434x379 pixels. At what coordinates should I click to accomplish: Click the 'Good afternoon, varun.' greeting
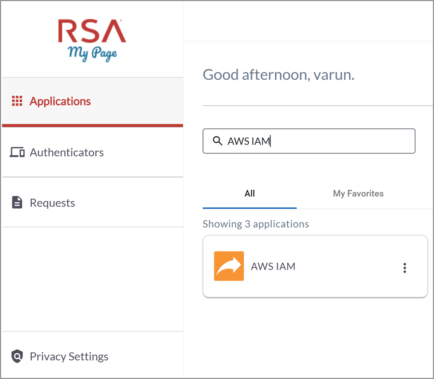279,75
